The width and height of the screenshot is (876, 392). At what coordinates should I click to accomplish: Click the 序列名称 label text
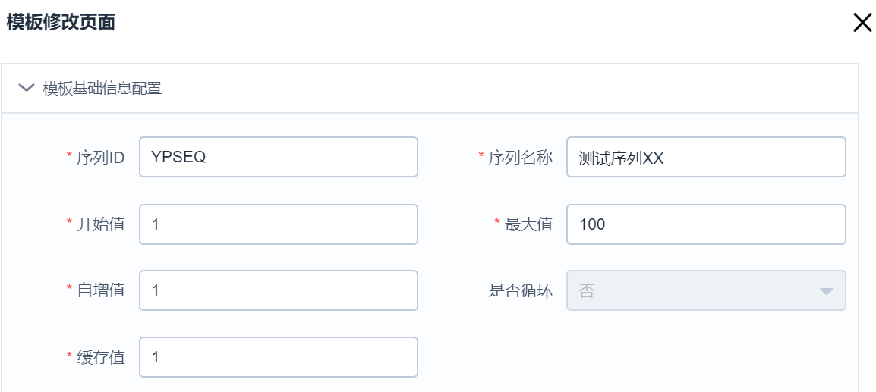[x=520, y=158]
